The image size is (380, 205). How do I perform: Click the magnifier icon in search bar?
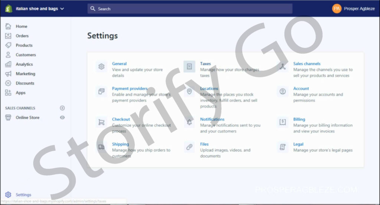pyautogui.click(x=92, y=9)
